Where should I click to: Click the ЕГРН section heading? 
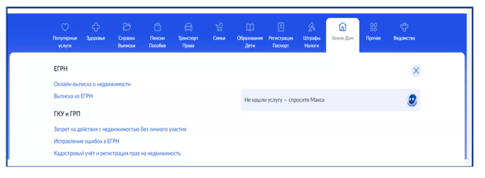pyautogui.click(x=61, y=69)
